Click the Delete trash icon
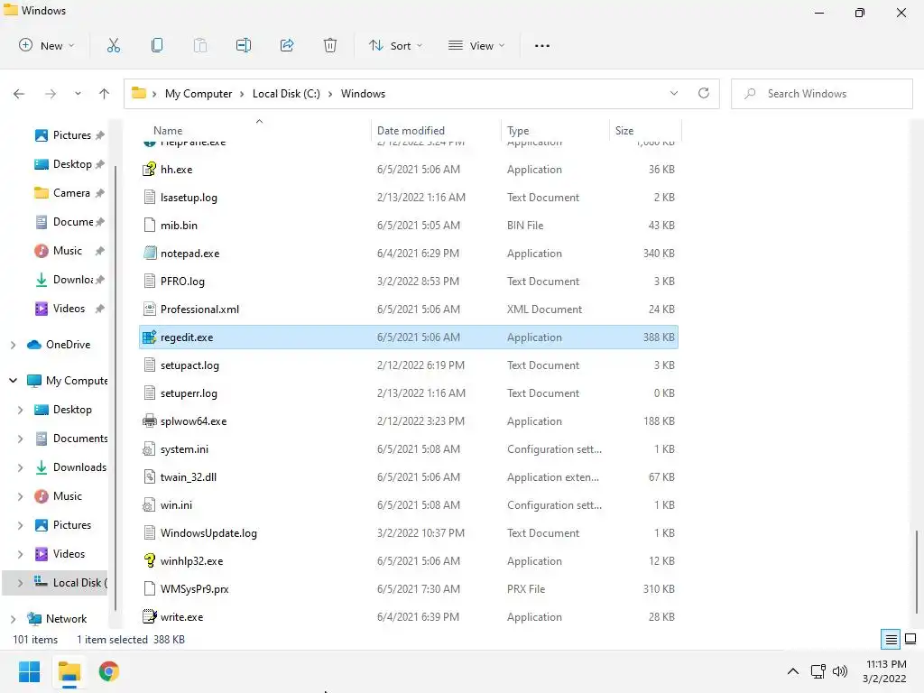The image size is (924, 693). point(330,45)
